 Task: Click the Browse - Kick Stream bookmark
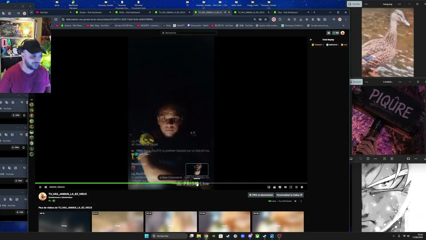72,25
